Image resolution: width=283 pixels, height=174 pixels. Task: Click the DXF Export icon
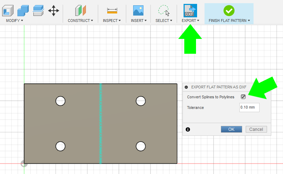[190, 11]
